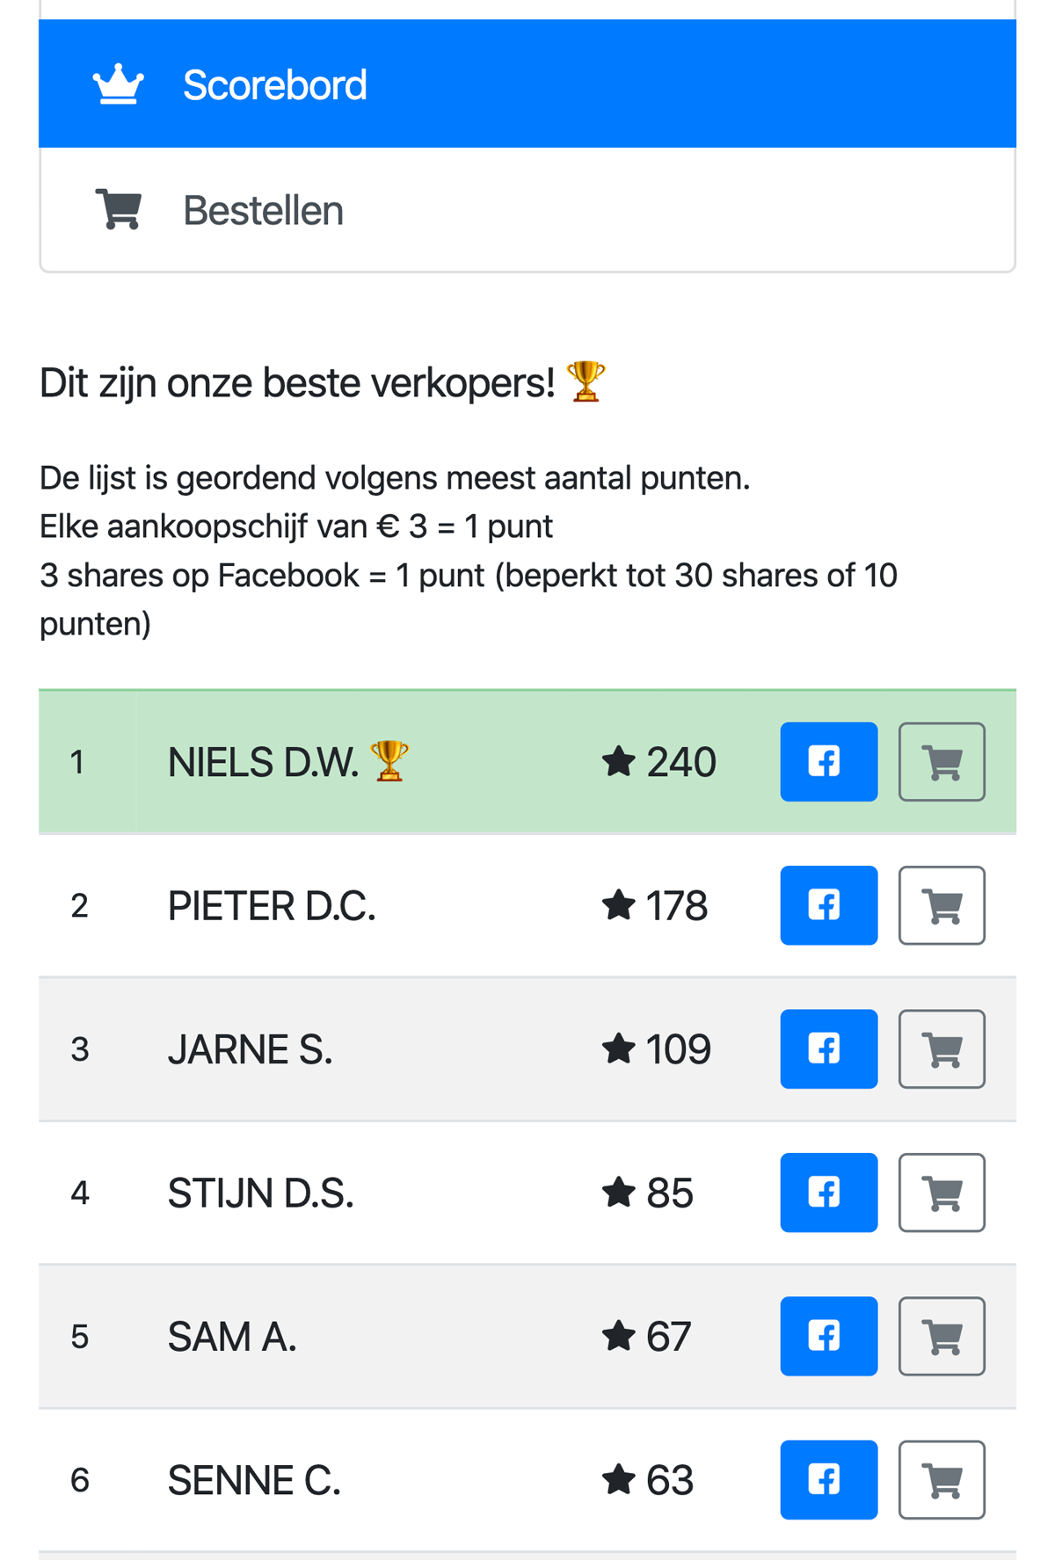Image resolution: width=1055 pixels, height=1560 pixels.
Task: Select the NIELS D.W. name entry
Action: (x=263, y=762)
